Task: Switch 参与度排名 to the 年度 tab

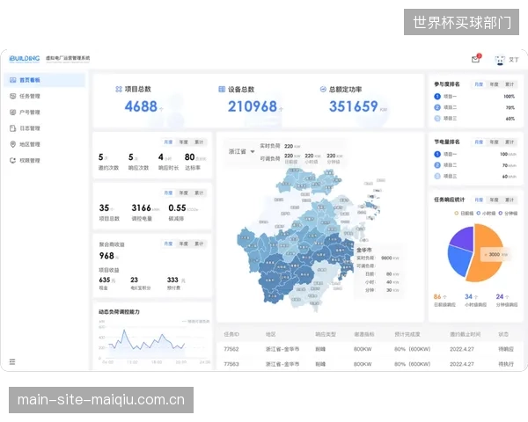Action: pyautogui.click(x=494, y=84)
